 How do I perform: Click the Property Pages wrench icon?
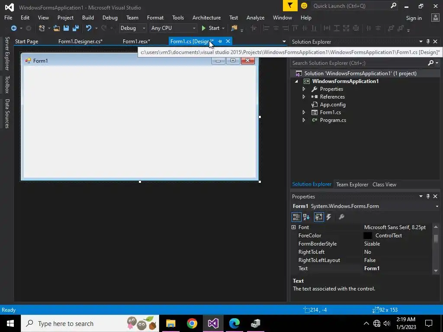click(341, 217)
